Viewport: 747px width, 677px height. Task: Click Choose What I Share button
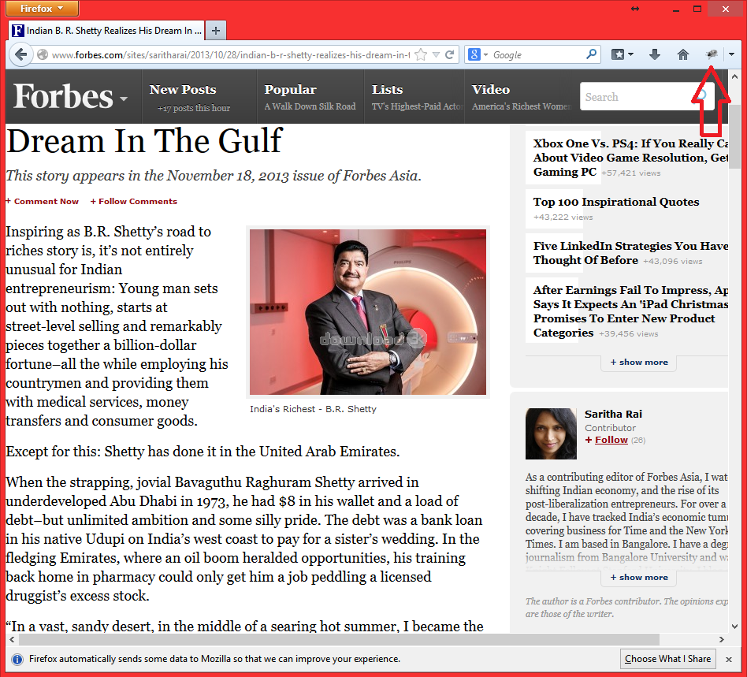(x=668, y=659)
